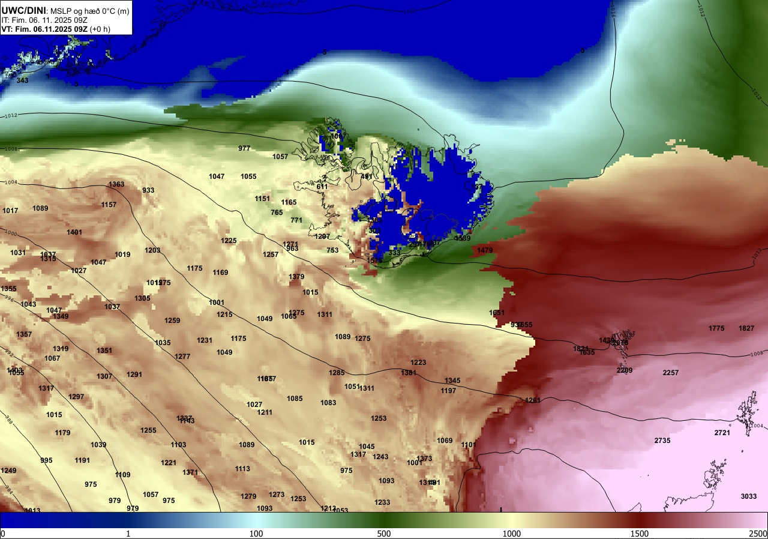Image resolution: width=768 pixels, height=539 pixels.
Task: Click the 1169 height value on the map
Action: [x=220, y=273]
